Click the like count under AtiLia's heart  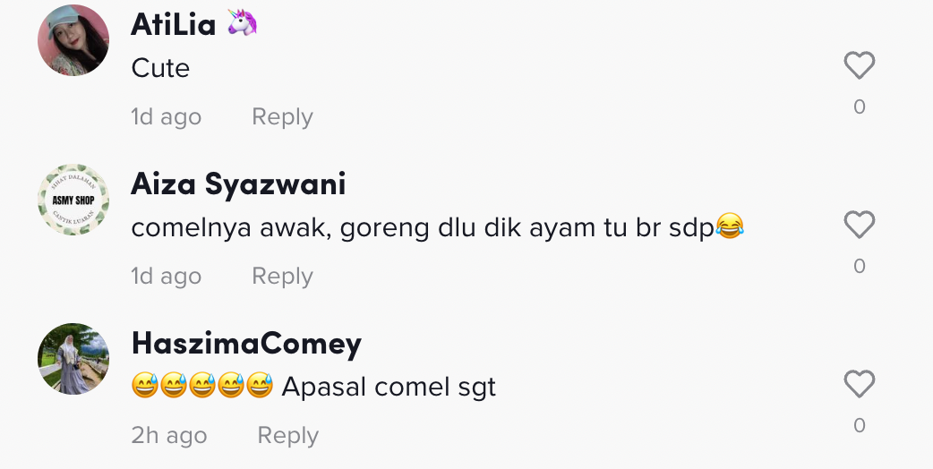coord(860,107)
